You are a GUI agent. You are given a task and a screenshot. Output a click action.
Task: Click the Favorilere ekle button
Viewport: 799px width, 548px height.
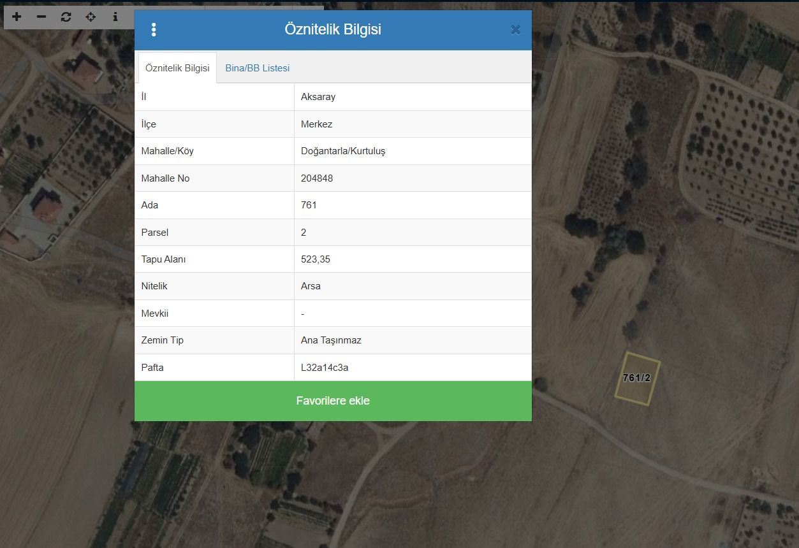tap(333, 401)
